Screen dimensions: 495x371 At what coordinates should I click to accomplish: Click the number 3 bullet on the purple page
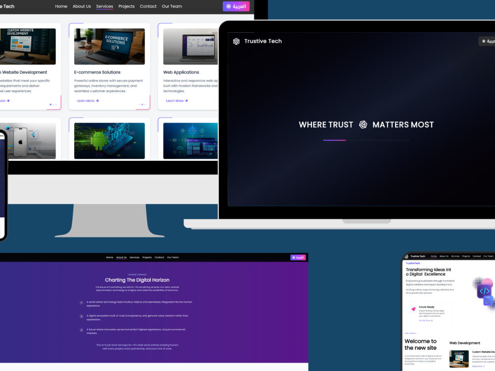pyautogui.click(x=81, y=330)
